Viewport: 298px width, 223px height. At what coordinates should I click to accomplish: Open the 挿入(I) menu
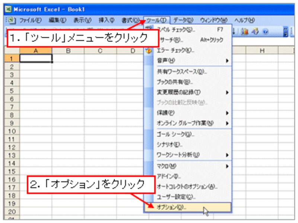pos(106,20)
